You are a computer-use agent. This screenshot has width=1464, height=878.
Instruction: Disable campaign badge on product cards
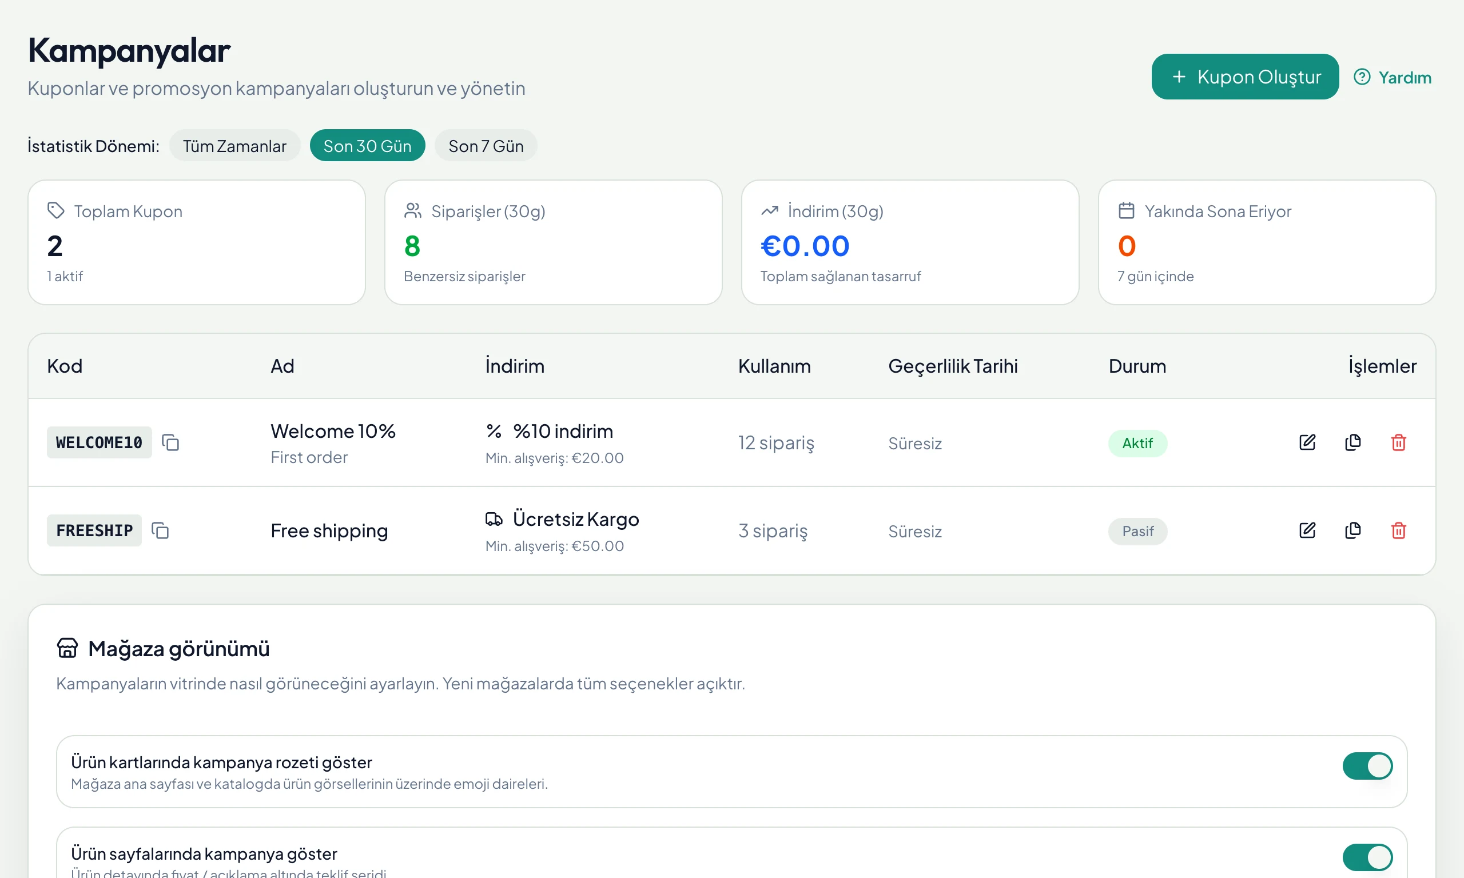tap(1367, 765)
